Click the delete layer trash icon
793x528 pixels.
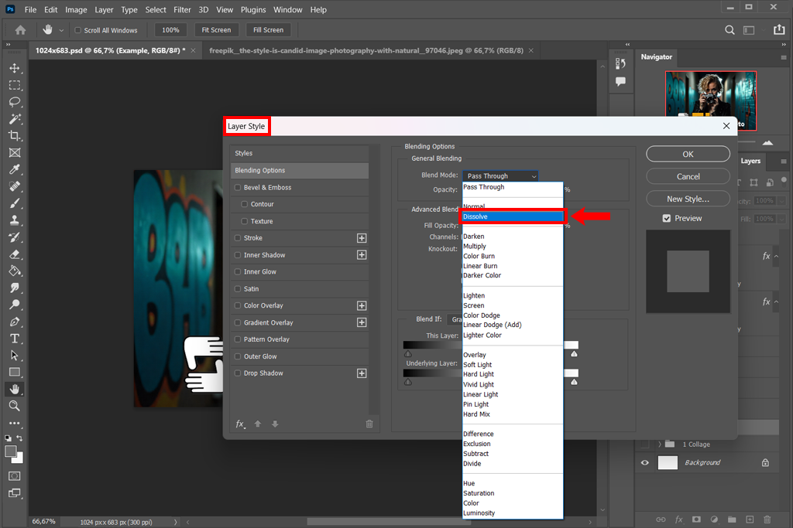pyautogui.click(x=767, y=519)
